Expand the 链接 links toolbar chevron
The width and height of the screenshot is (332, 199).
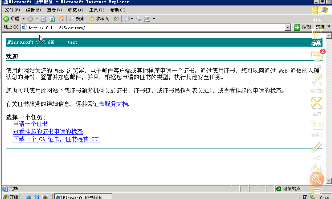point(329,27)
